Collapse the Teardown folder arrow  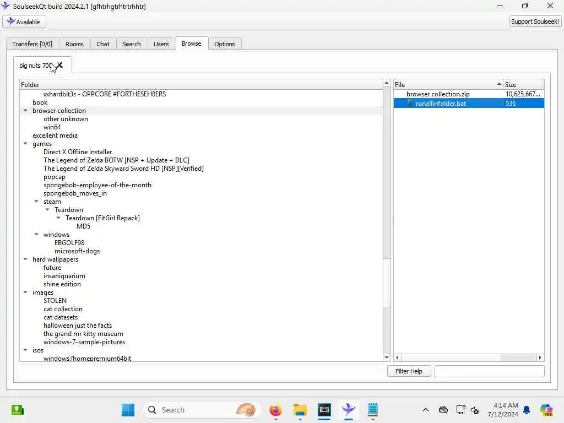point(47,210)
